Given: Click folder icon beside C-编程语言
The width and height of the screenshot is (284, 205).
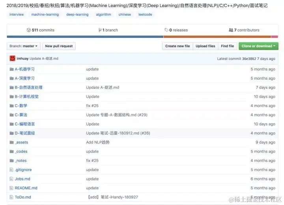Looking at the screenshot, I should click(11, 124).
